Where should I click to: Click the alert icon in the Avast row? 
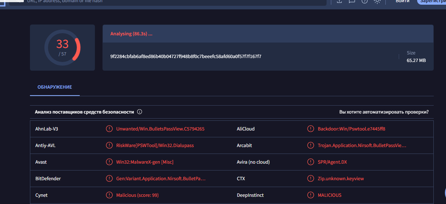pyautogui.click(x=109, y=162)
